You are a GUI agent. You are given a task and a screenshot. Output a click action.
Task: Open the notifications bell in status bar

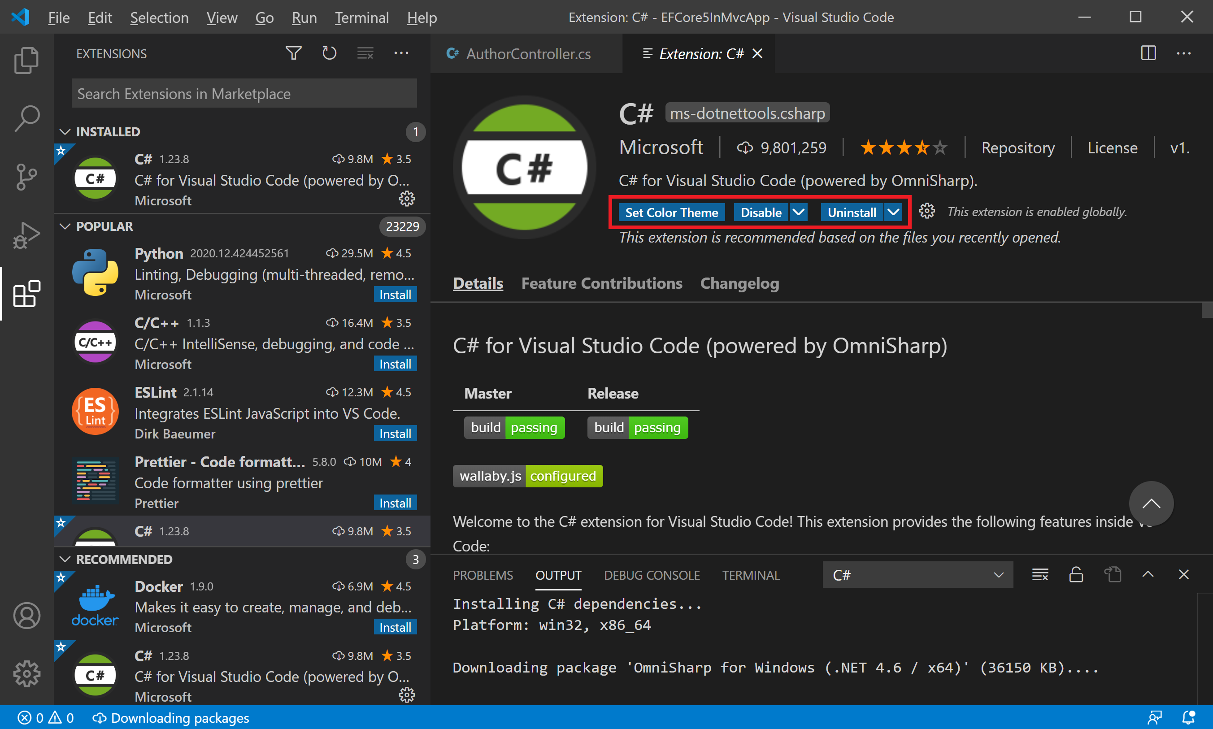1188,718
